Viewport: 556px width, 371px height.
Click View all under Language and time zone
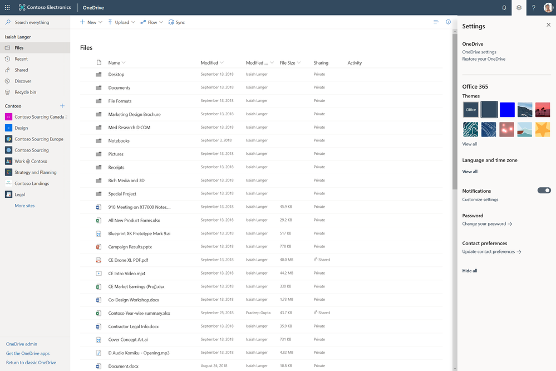point(470,172)
